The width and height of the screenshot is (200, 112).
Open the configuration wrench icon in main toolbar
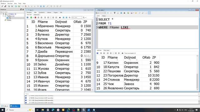point(47,6)
